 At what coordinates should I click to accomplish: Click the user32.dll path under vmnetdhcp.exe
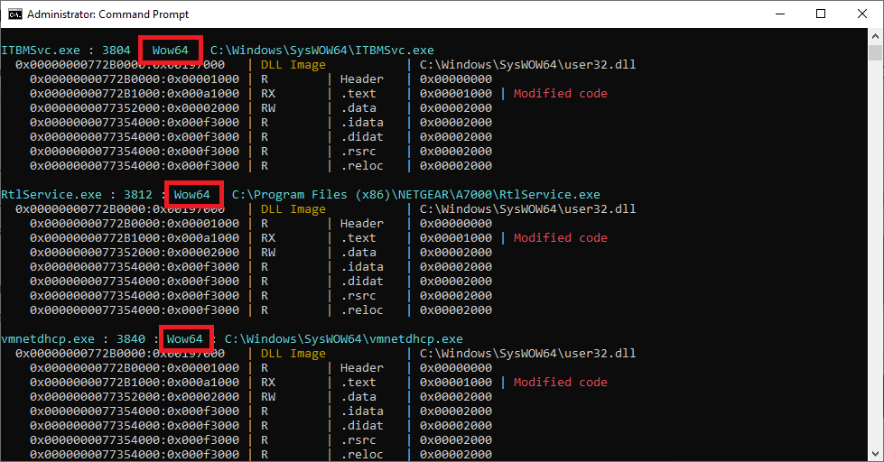(527, 353)
